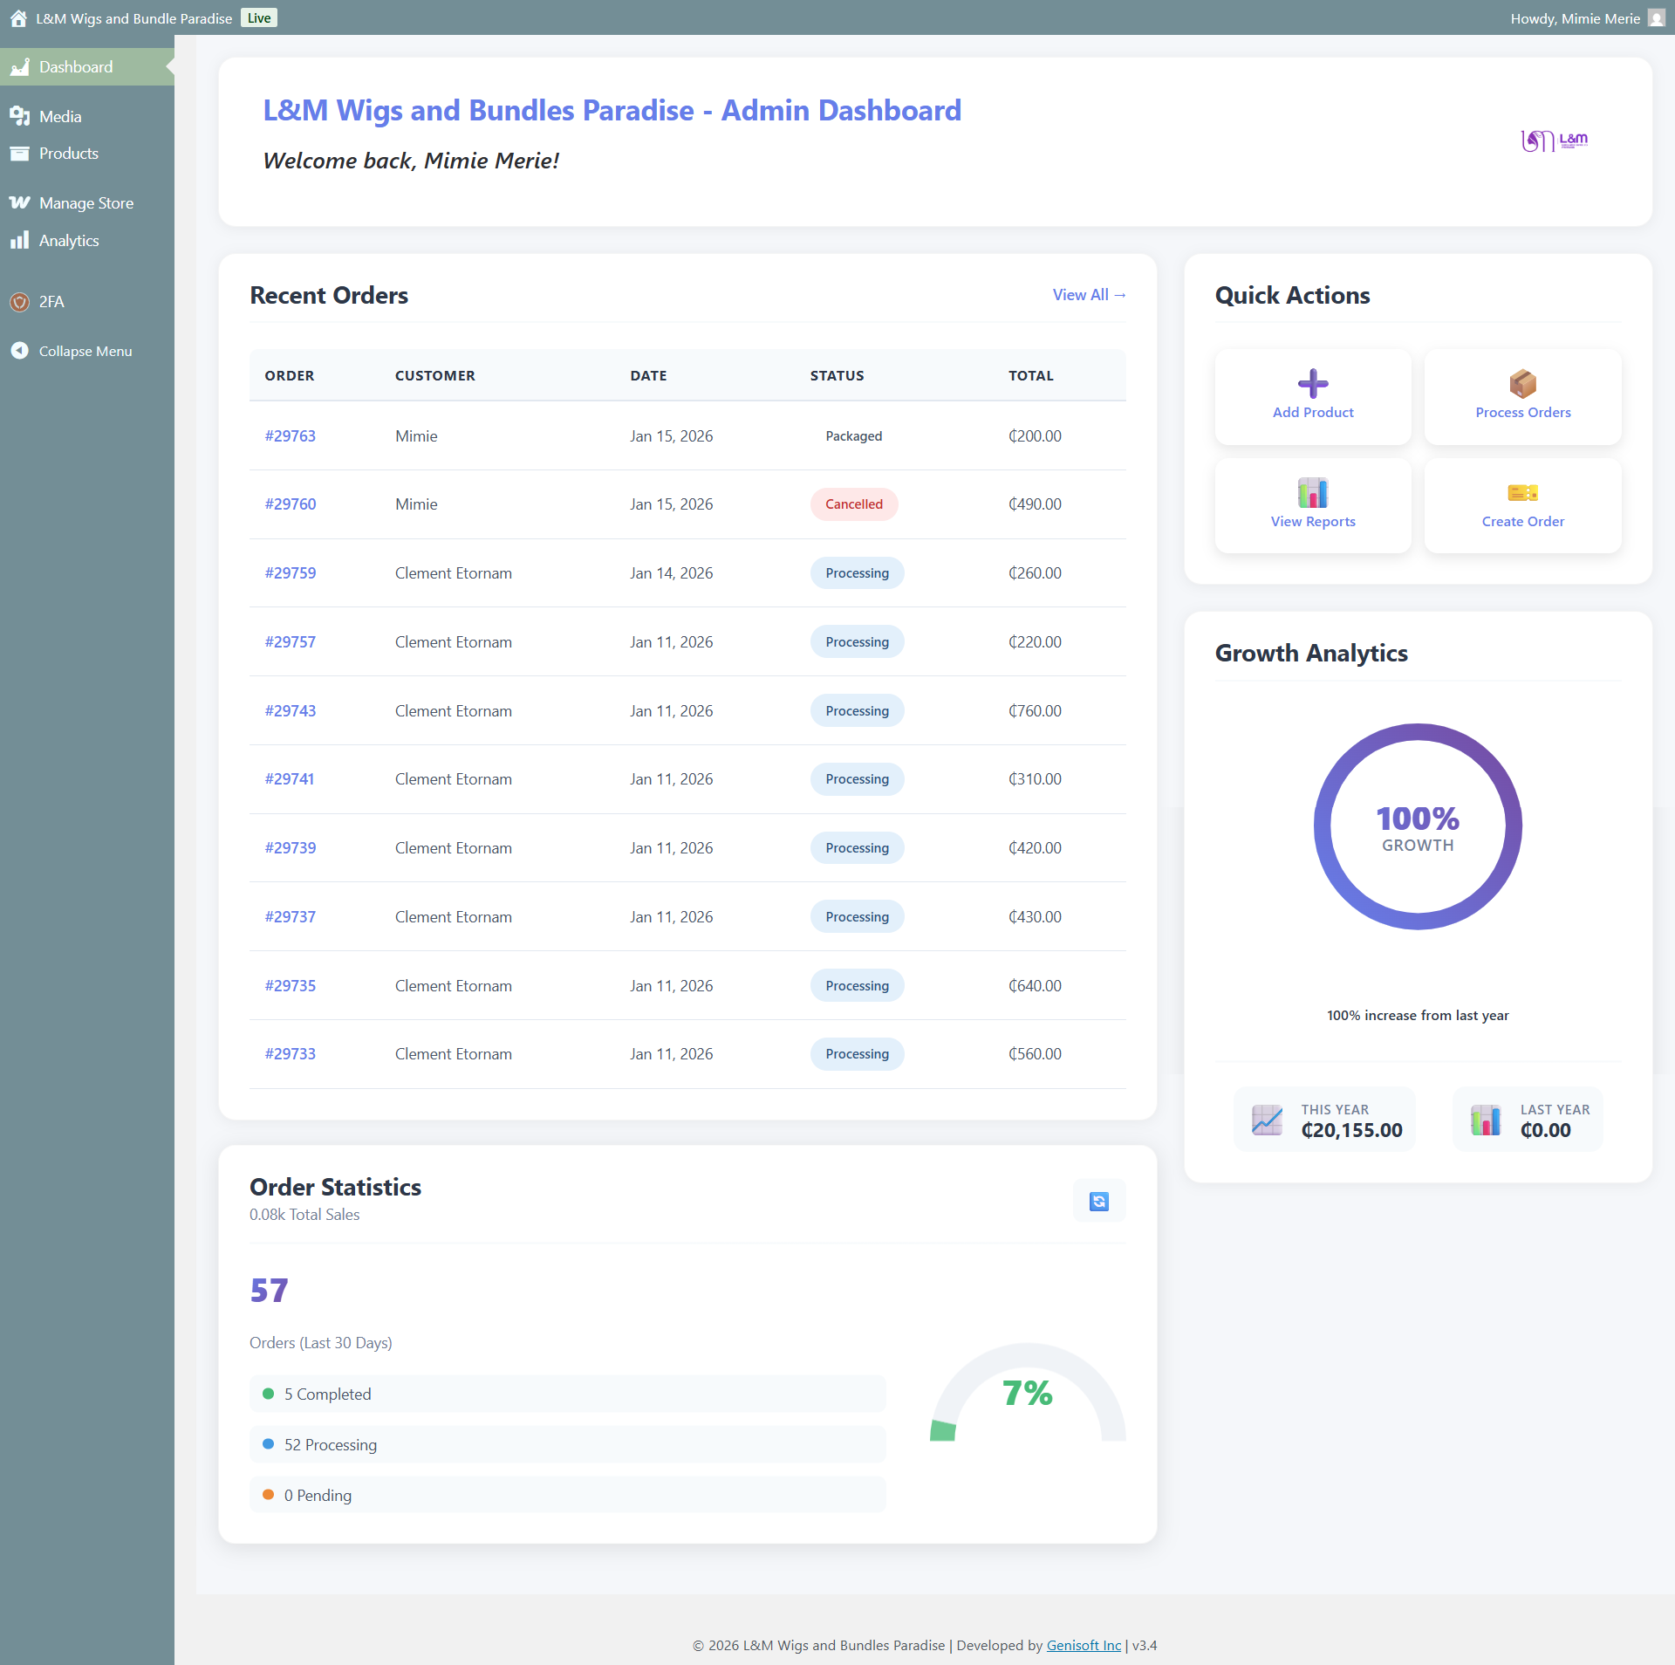Click the 100% growth circular chart
The width and height of the screenshot is (1675, 1665).
coord(1417,826)
